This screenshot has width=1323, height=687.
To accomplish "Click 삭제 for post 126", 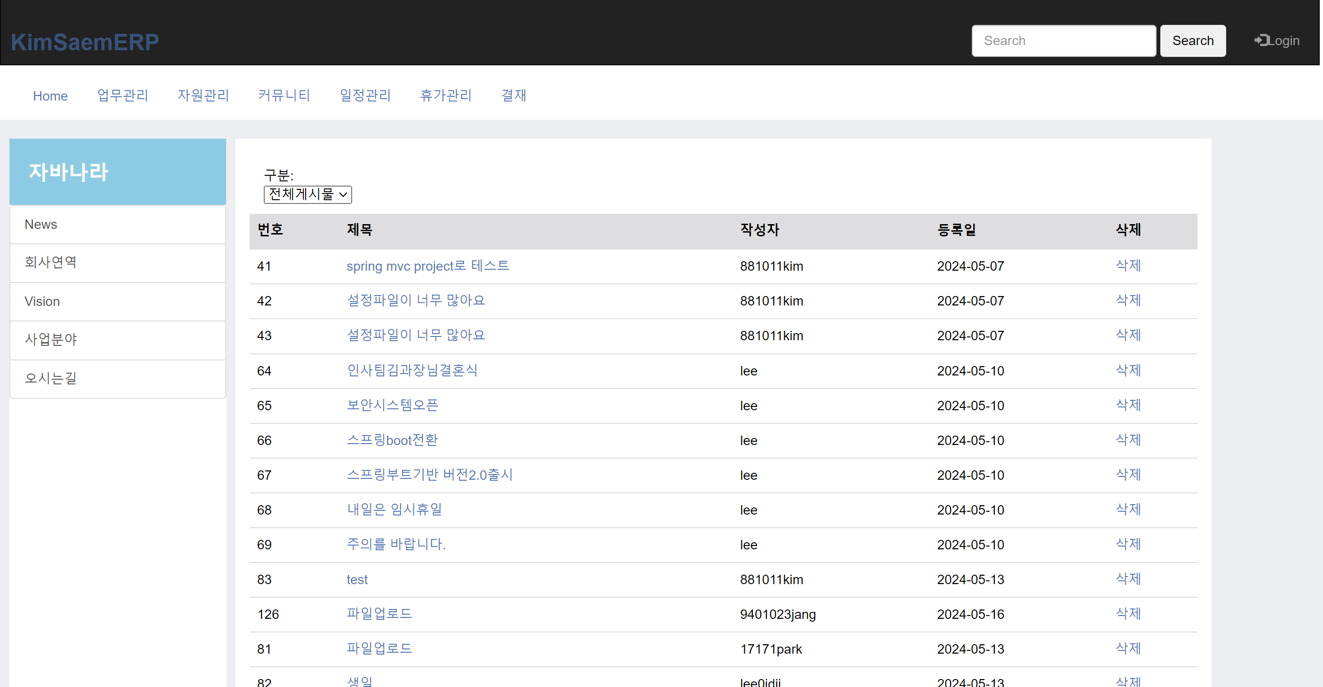I will click(x=1128, y=614).
